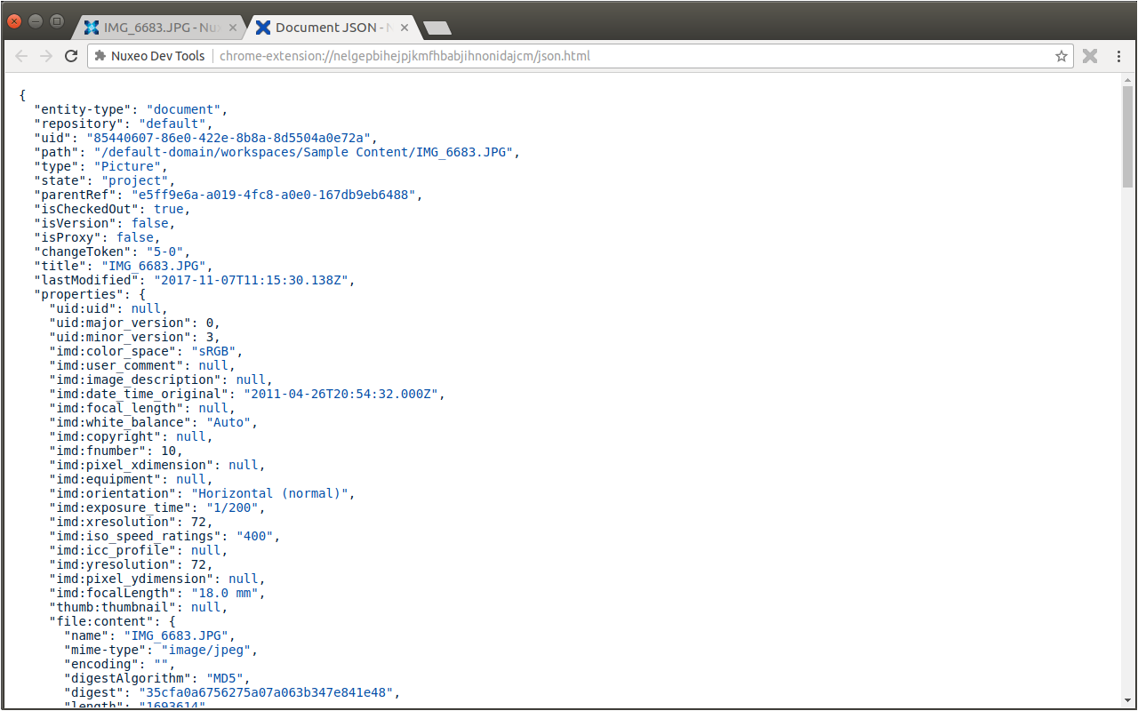Bookmark this page with the star icon
The height and width of the screenshot is (711, 1138).
pyautogui.click(x=1062, y=56)
